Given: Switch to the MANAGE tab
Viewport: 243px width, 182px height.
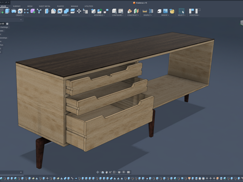Looking at the screenshot, I should [x=74, y=6].
